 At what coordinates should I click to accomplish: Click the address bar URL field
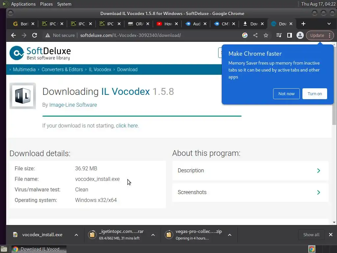point(130,35)
